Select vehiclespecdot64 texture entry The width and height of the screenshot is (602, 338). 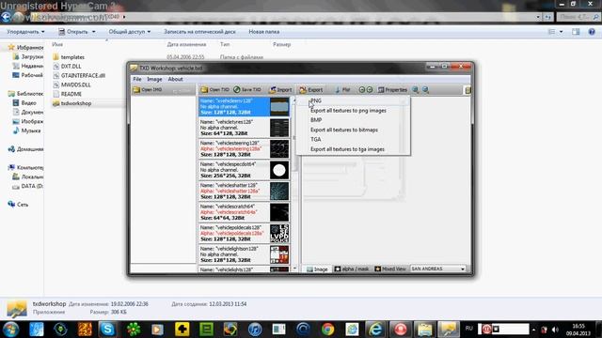pyautogui.click(x=245, y=170)
